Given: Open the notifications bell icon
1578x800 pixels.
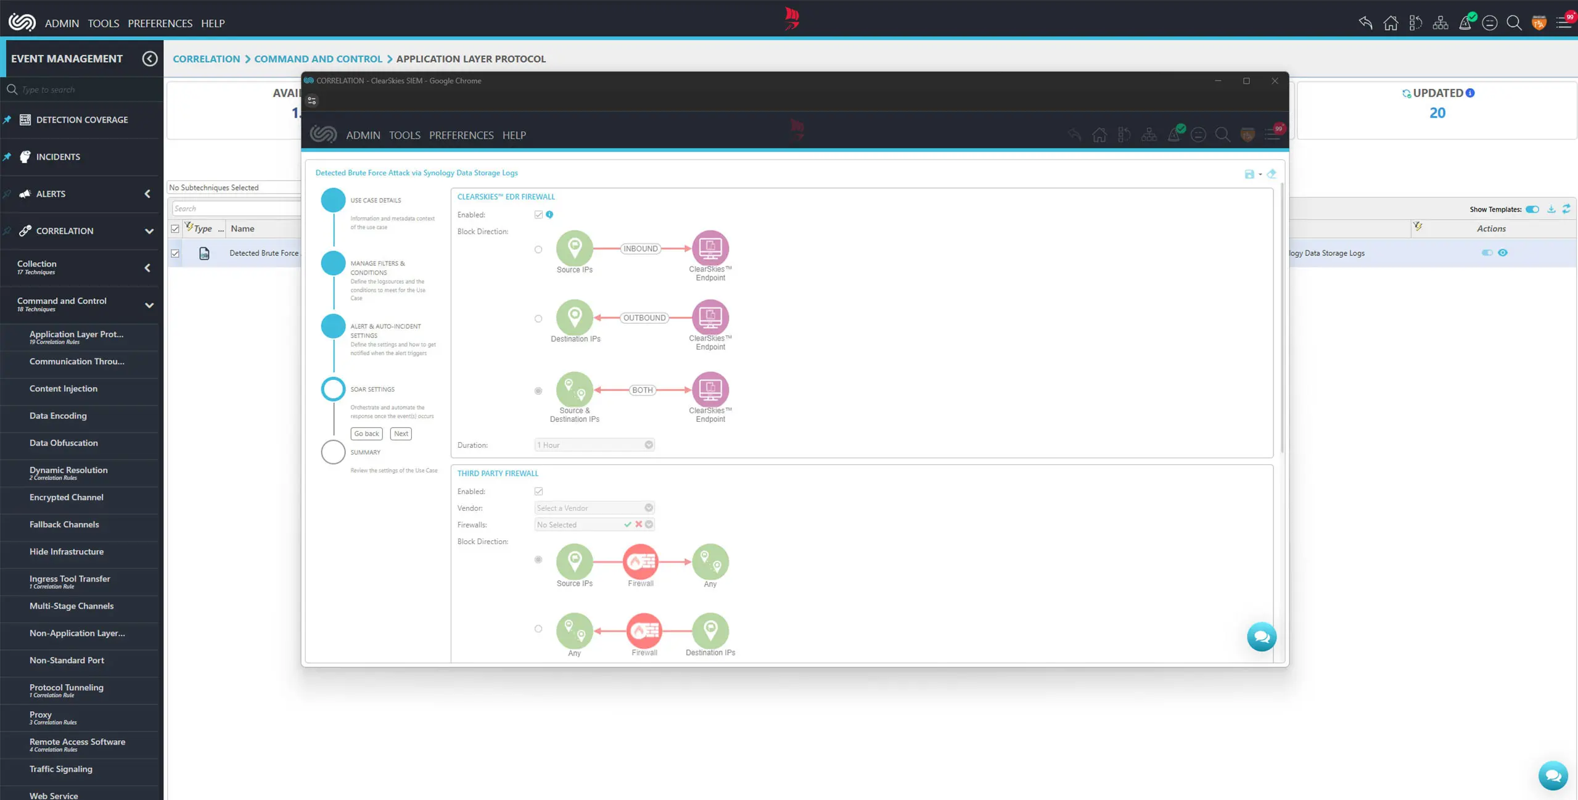Looking at the screenshot, I should [1465, 23].
